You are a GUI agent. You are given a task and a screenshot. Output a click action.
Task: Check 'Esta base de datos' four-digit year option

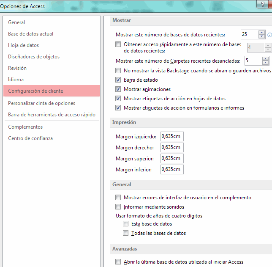(125, 223)
